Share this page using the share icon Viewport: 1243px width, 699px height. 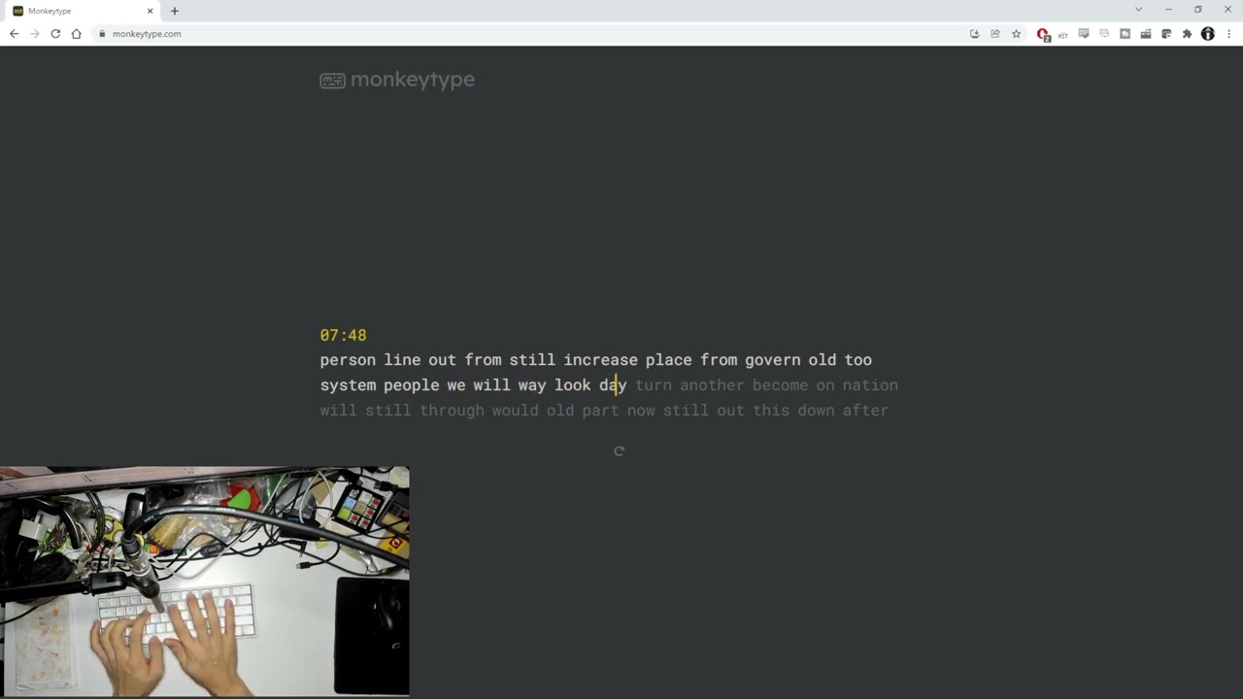(x=995, y=34)
